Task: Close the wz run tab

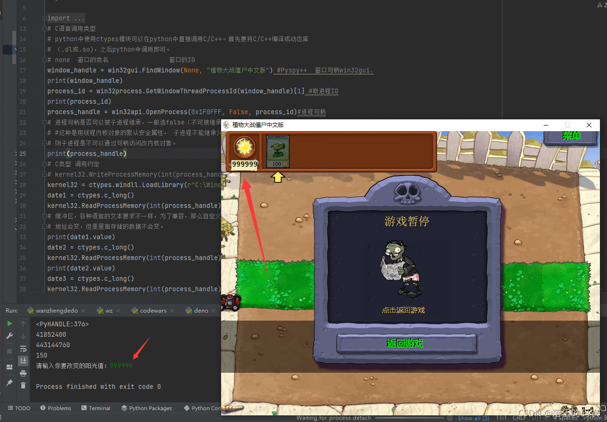Action: [x=118, y=311]
